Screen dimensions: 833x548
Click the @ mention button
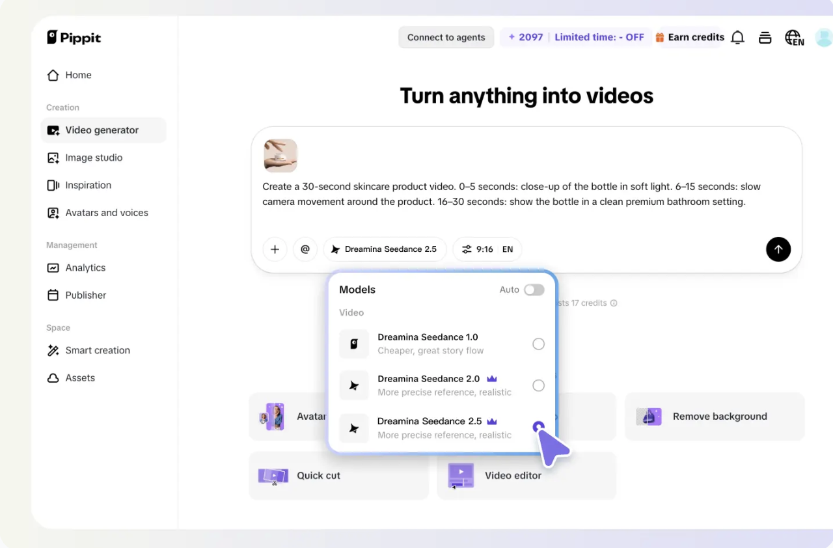point(305,249)
